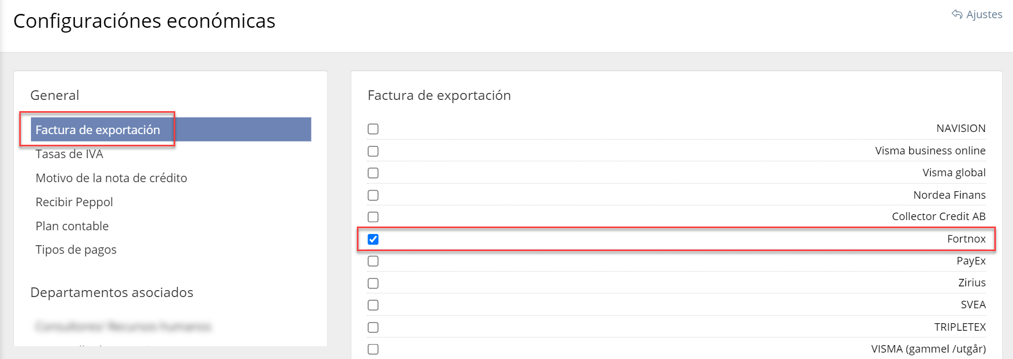Check the VISMA (gammel /utgår) checkbox
The image size is (1013, 359).
pos(373,349)
